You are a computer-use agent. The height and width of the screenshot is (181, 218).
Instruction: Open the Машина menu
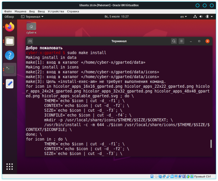point(20,11)
